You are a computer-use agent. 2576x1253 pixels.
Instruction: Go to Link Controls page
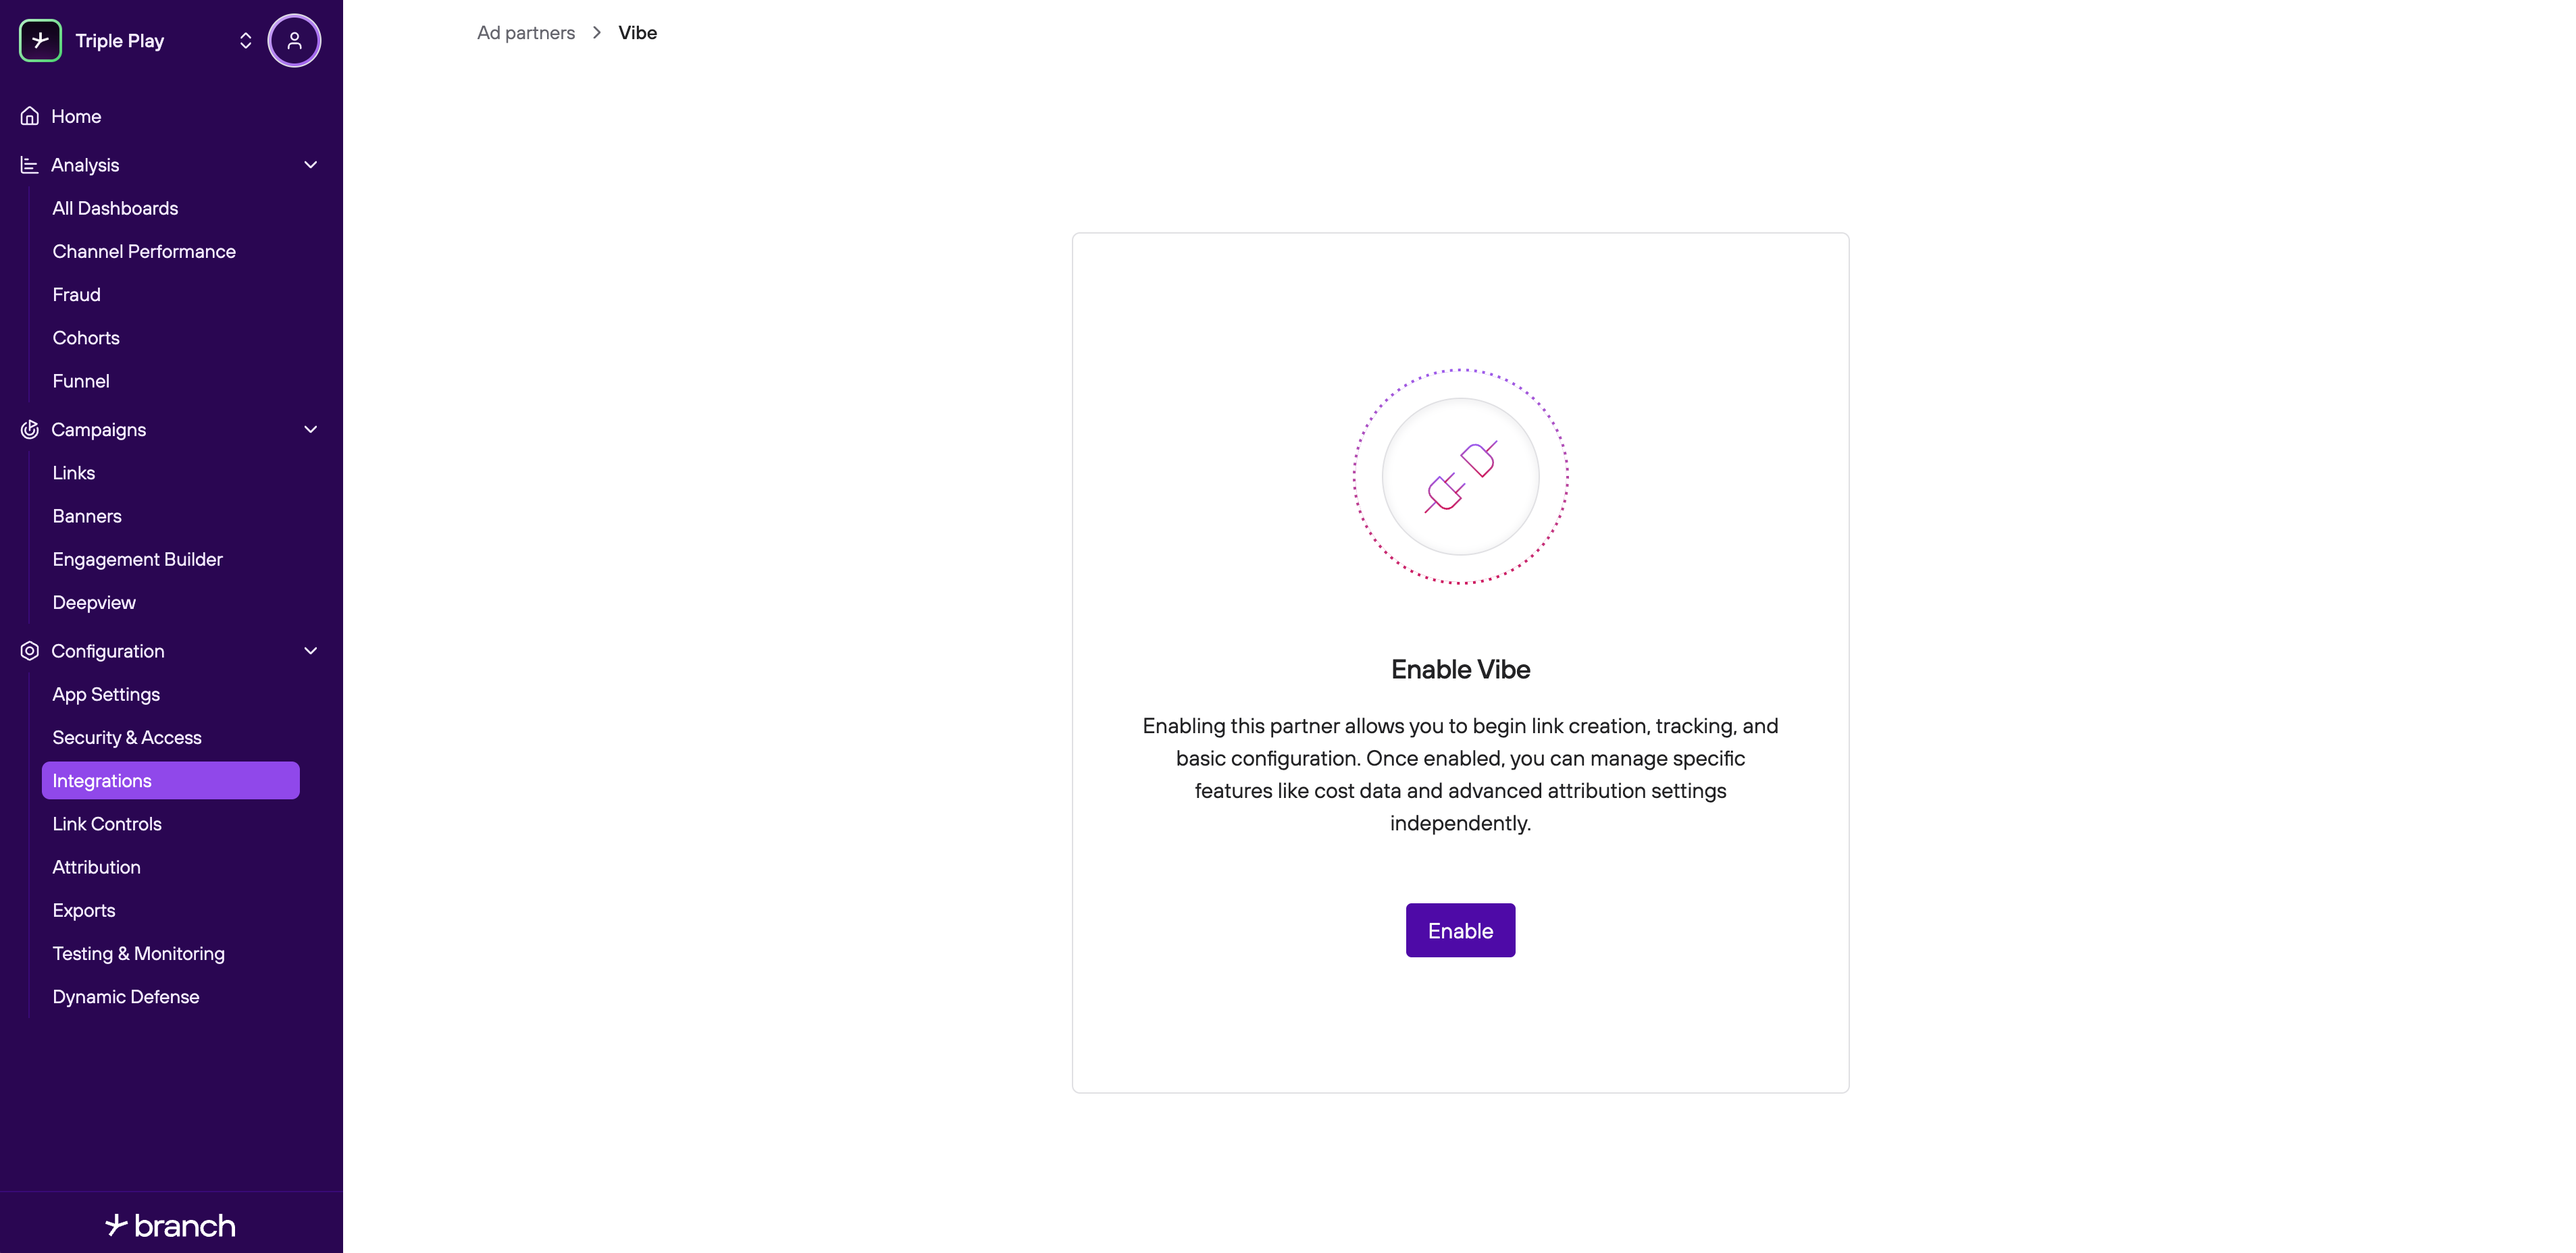pyautogui.click(x=107, y=824)
